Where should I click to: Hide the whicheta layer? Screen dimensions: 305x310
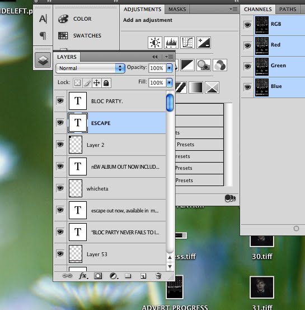point(60,188)
